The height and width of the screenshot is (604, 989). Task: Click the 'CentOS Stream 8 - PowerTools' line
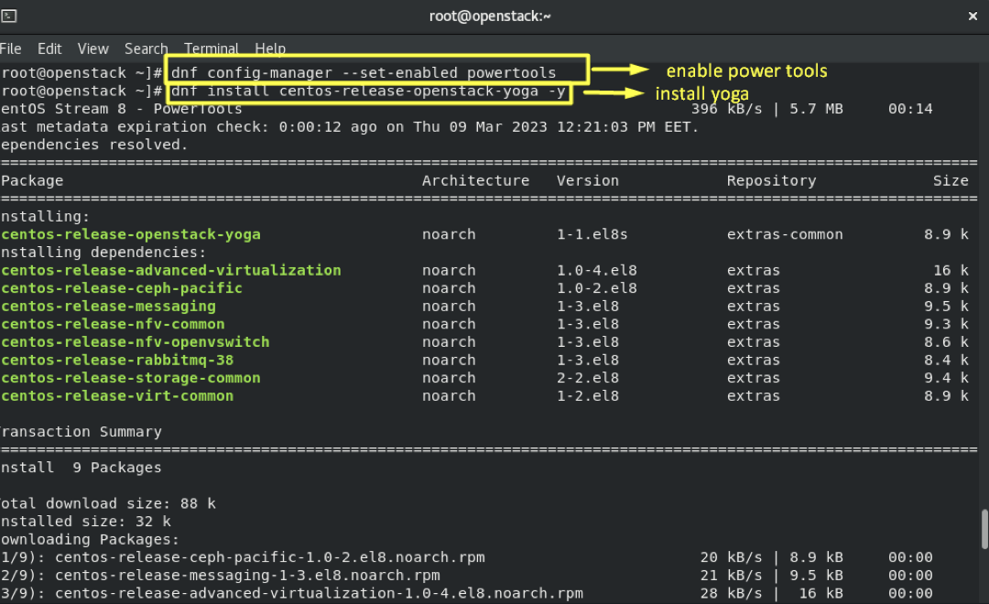point(122,109)
